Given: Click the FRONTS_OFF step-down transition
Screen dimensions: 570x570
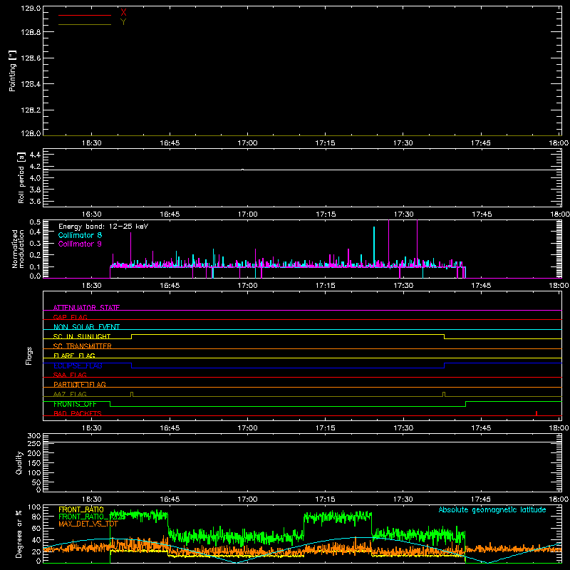Looking at the screenshot, I should [110, 404].
